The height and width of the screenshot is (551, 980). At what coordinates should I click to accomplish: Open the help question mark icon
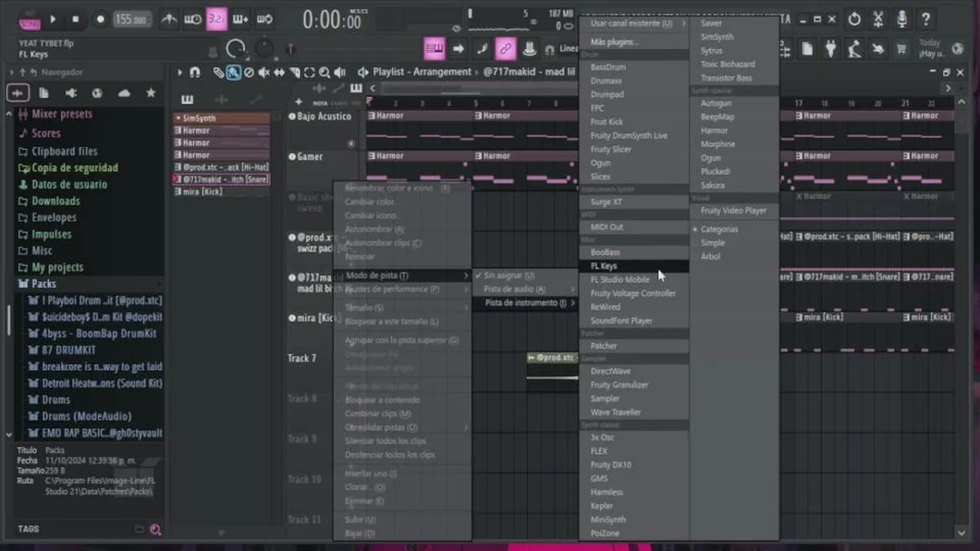point(926,20)
